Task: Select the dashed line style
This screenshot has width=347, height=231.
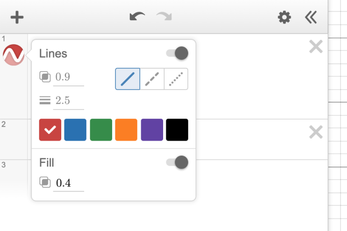Action: coord(152,79)
